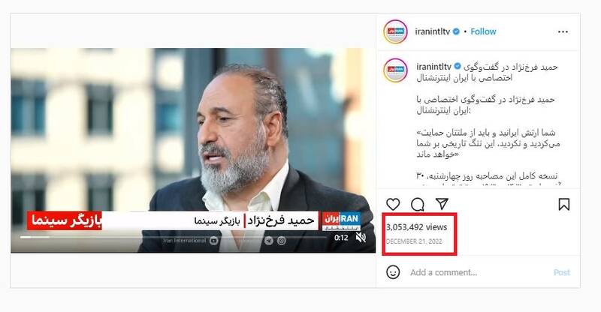
Task: Save post with bookmark icon
Action: pyautogui.click(x=564, y=205)
